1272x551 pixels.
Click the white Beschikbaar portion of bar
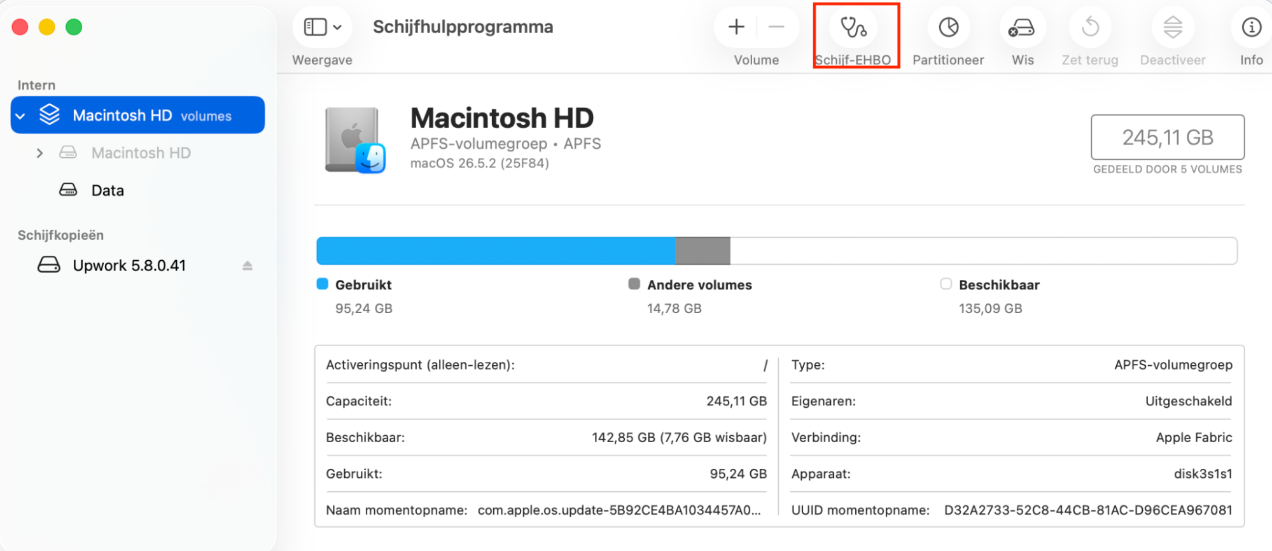[x=983, y=251]
